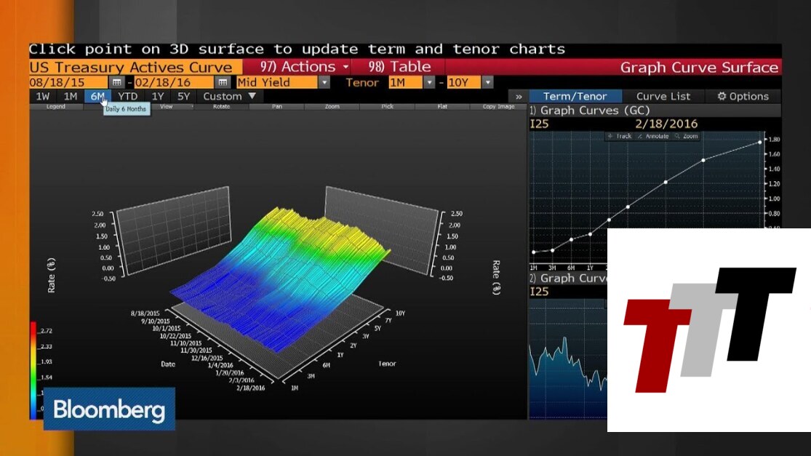Click the Zoom magnifier in curve chart

tap(687, 136)
